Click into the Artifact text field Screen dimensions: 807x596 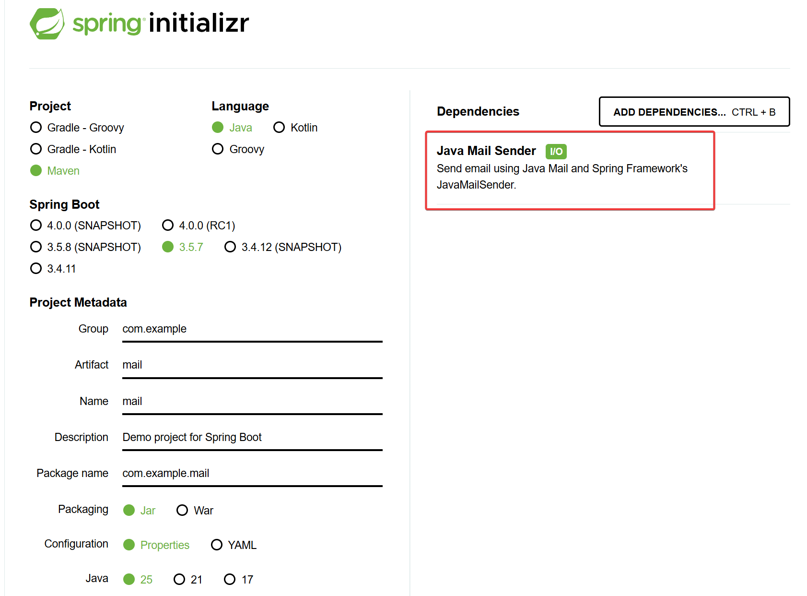[252, 365]
